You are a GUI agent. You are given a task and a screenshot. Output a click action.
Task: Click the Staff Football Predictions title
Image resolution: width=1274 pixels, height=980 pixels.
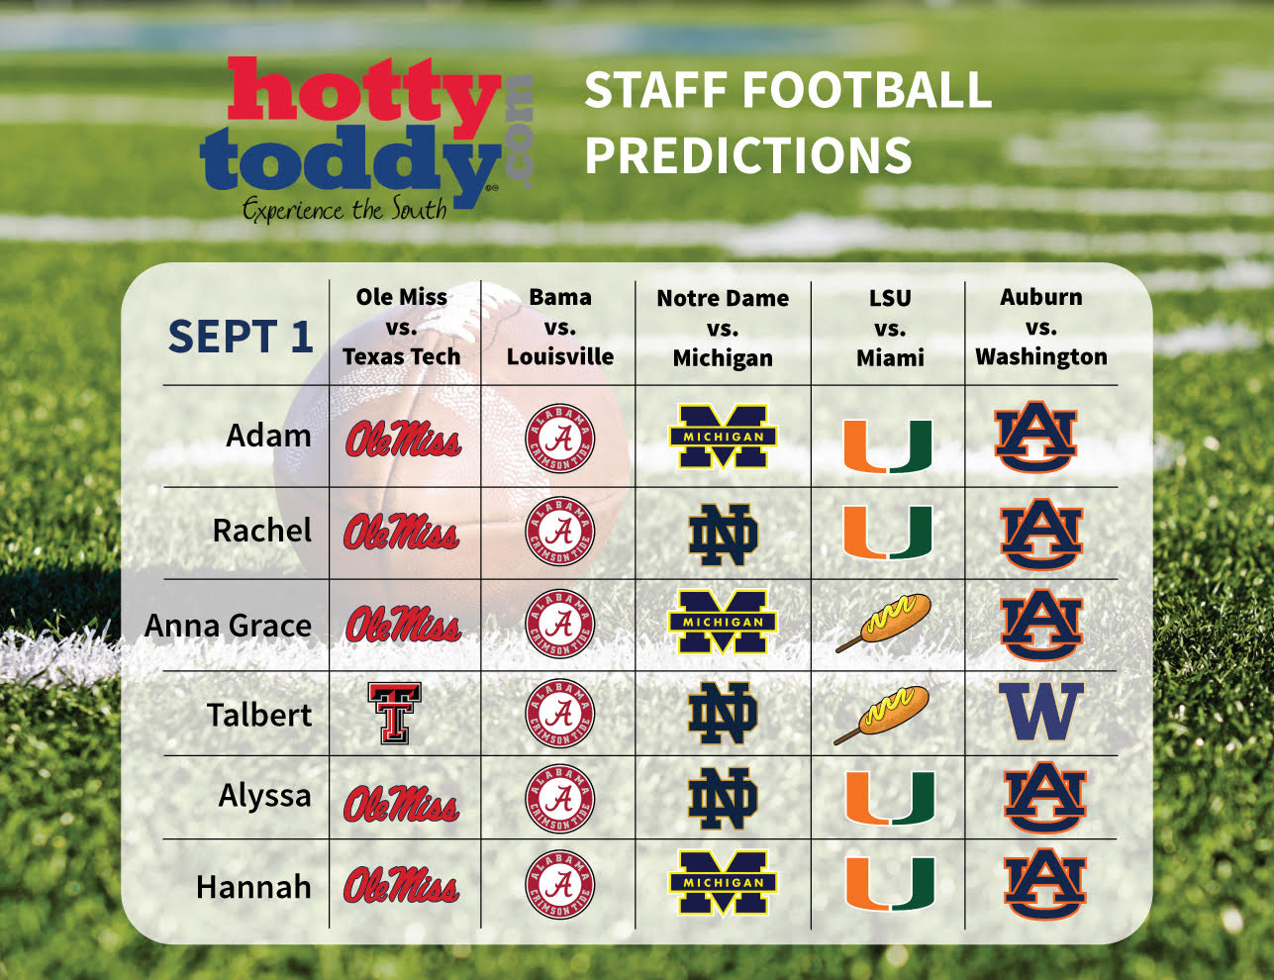click(787, 123)
